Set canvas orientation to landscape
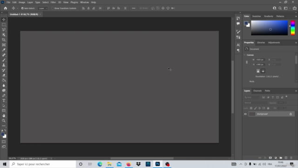 pyautogui.click(x=263, y=71)
